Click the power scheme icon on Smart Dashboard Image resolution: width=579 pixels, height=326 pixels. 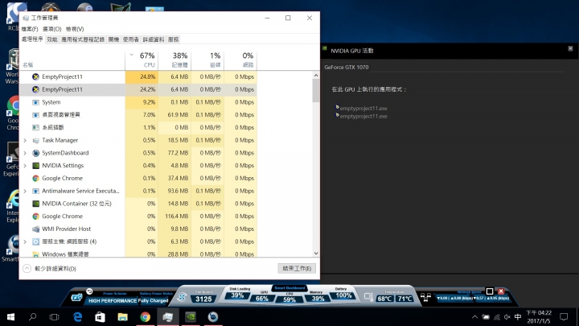click(77, 297)
